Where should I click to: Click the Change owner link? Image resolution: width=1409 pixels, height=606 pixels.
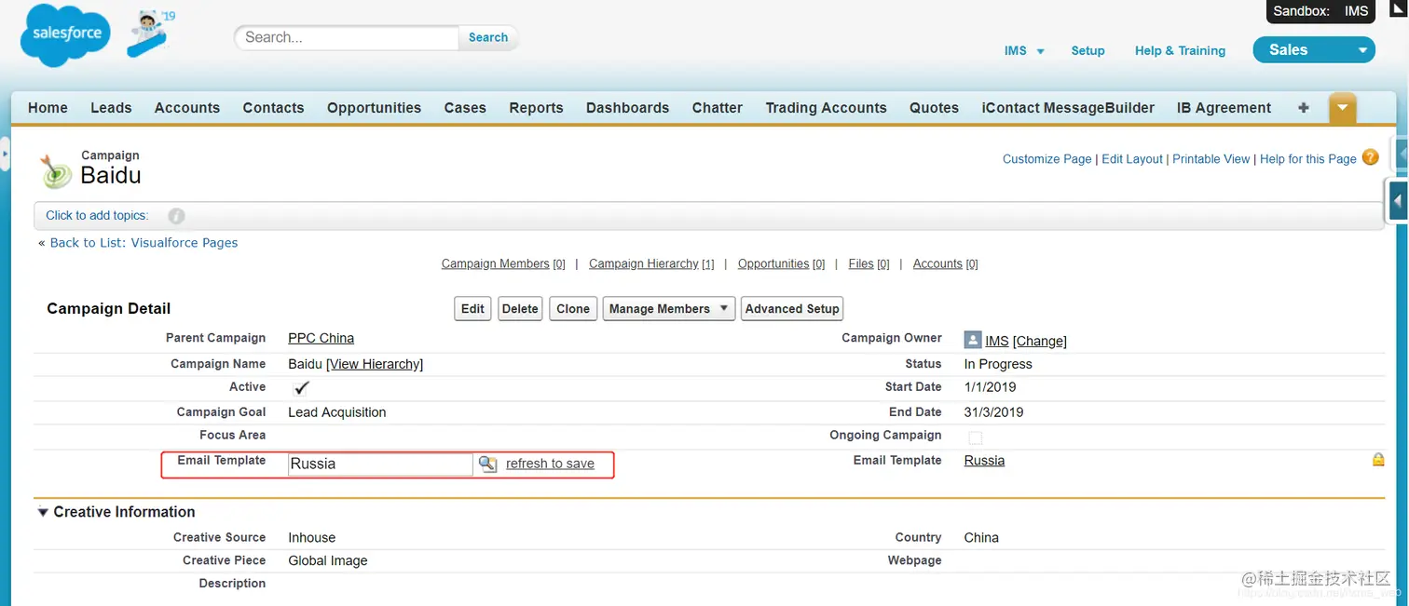pyautogui.click(x=1040, y=342)
